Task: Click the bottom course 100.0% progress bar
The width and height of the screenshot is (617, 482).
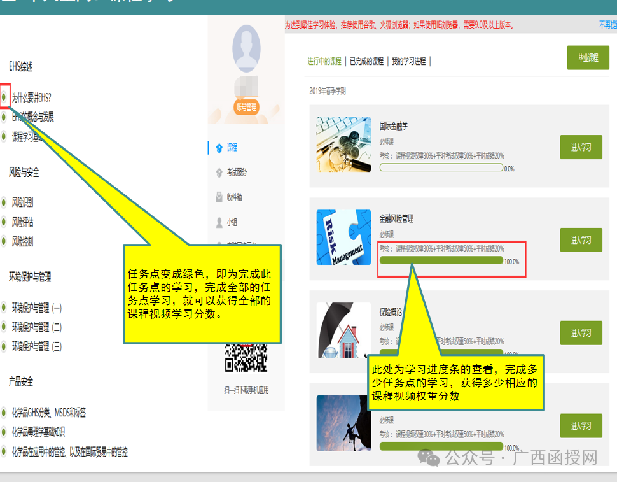Action: point(441,446)
